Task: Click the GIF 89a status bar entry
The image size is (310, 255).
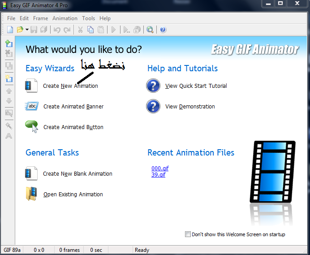Action: (12, 250)
